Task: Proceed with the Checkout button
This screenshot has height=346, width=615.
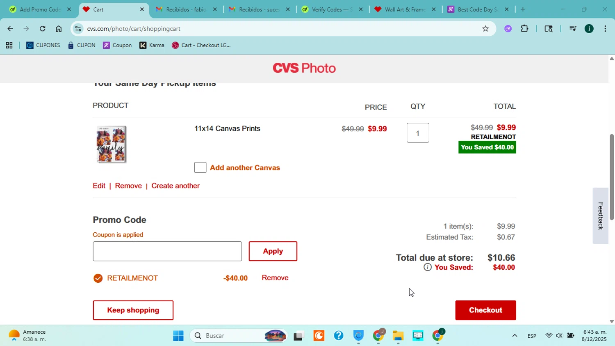Action: pos(485,310)
